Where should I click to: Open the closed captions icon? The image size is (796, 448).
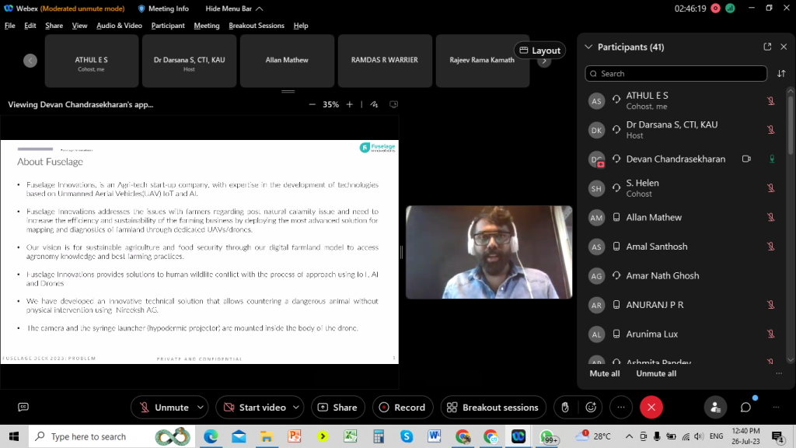click(x=23, y=407)
